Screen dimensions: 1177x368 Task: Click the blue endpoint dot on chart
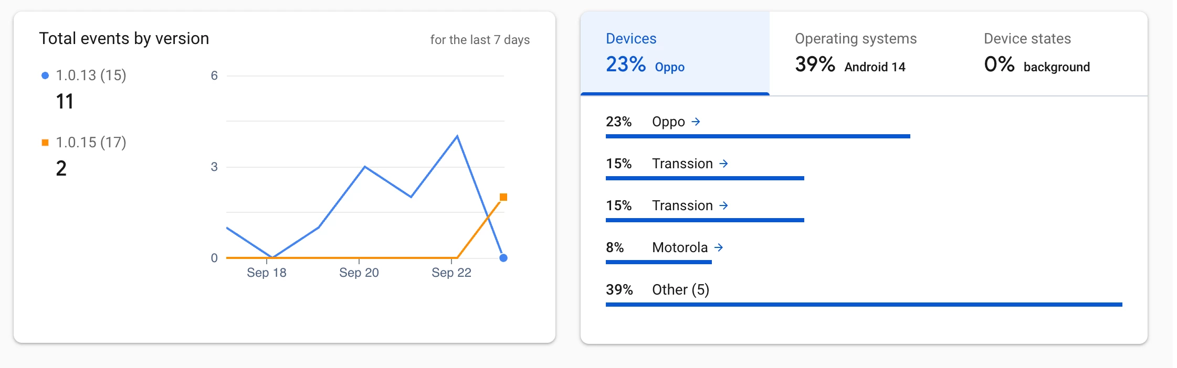pos(503,258)
